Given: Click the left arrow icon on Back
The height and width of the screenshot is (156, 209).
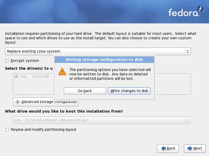Looking at the screenshot, I should coord(164,148).
